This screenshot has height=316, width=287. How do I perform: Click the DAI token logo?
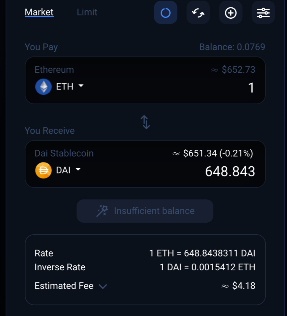coord(43,170)
